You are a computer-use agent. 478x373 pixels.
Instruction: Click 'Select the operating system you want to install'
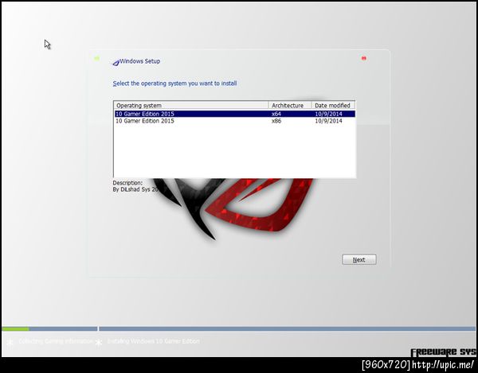174,84
